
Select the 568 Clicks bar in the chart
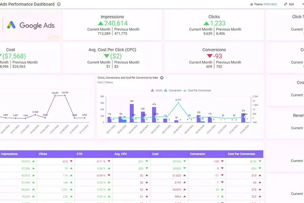coord(132,113)
